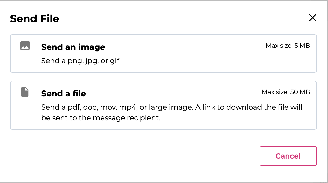Click the Send a file heading text
Image resolution: width=328 pixels, height=183 pixels.
[x=63, y=93]
